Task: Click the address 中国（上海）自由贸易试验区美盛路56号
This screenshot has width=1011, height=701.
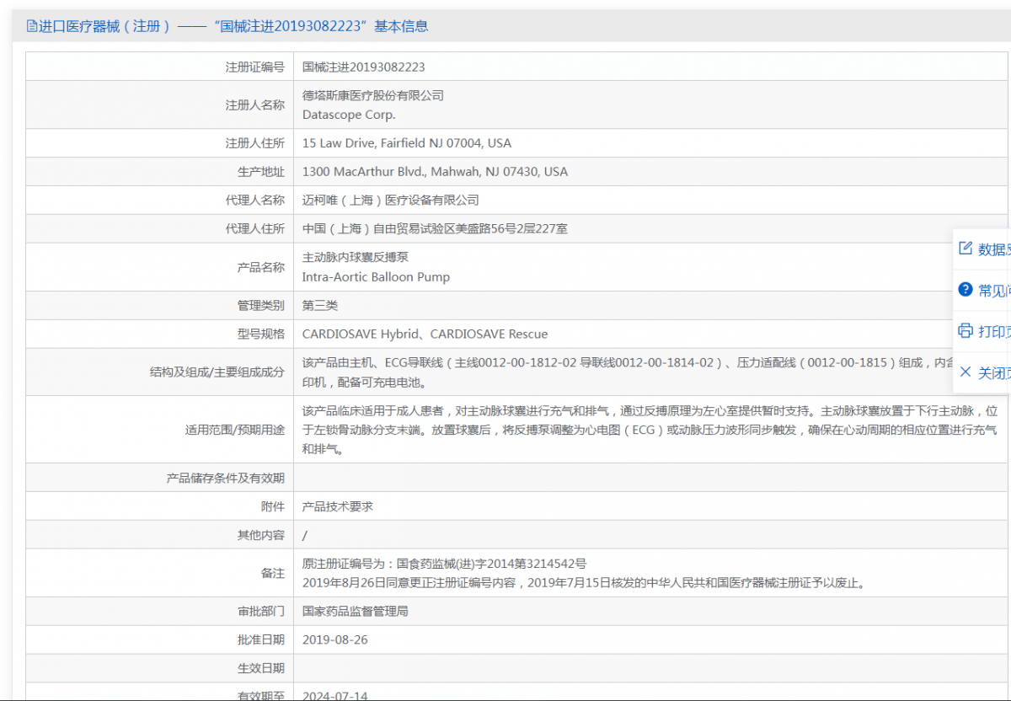Action: 435,229
